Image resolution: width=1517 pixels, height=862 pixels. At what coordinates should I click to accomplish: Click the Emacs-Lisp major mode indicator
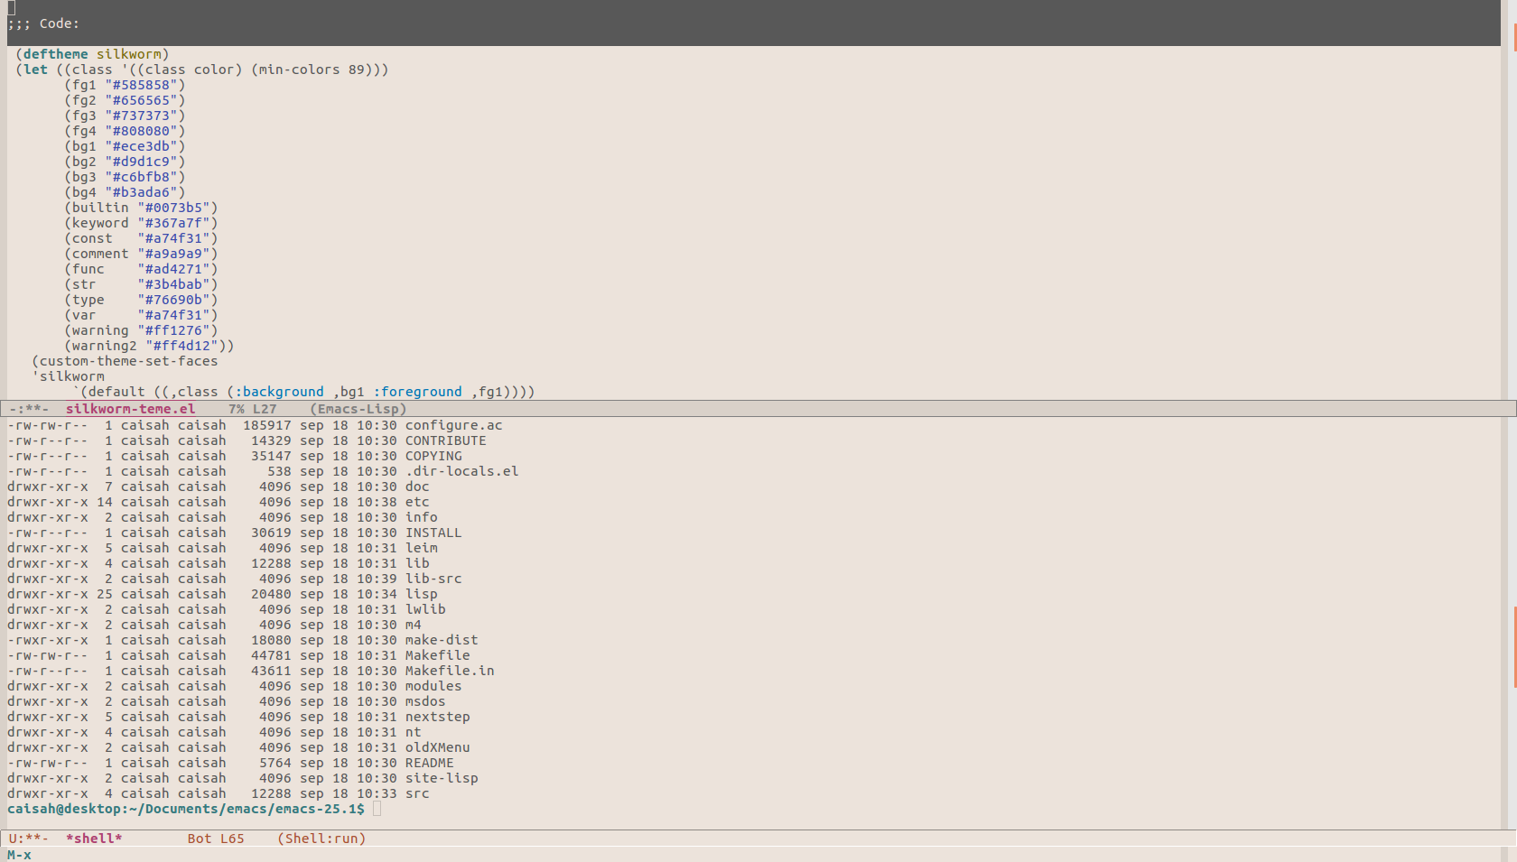coord(358,409)
